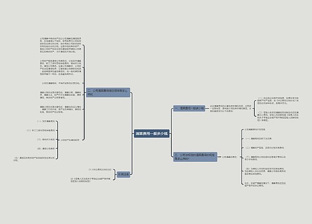
Task: Click the note (一) about 诉讼费用 under branch one
Action: [x=278, y=100]
